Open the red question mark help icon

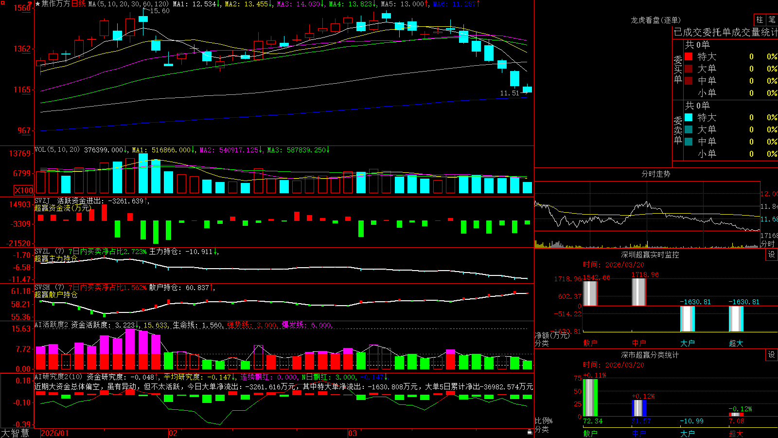tap(30, 3)
